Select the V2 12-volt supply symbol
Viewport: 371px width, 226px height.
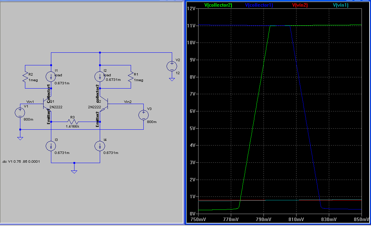coord(172,66)
